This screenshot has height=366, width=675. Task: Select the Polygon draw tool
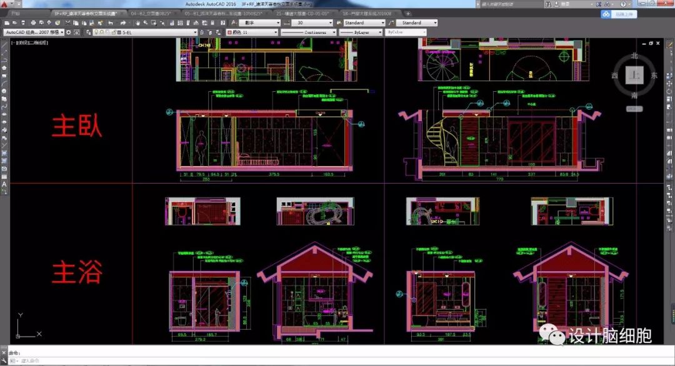point(4,68)
